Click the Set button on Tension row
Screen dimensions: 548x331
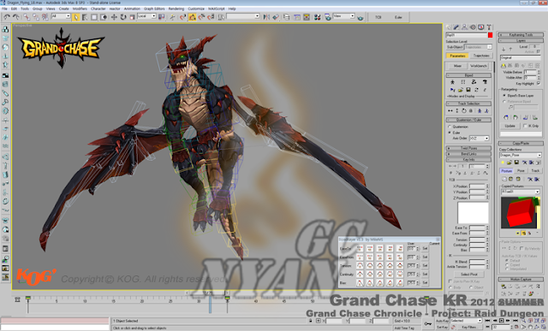[x=425, y=266]
